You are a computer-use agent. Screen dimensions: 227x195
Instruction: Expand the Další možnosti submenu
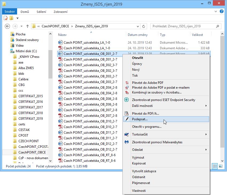[x=206, y=106]
